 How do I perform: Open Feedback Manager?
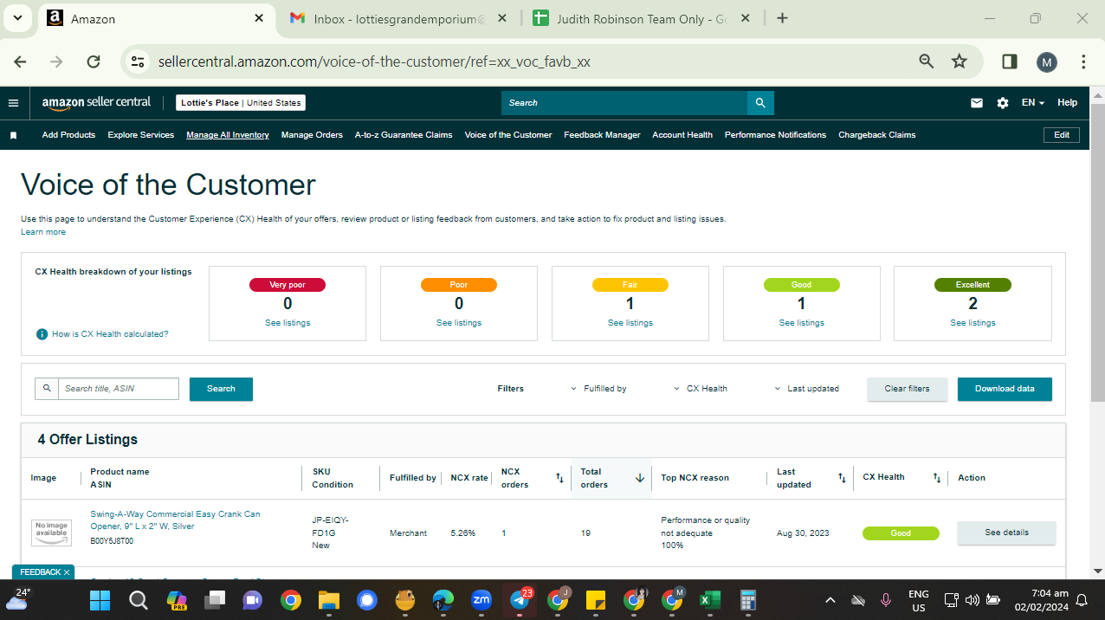[x=602, y=135]
